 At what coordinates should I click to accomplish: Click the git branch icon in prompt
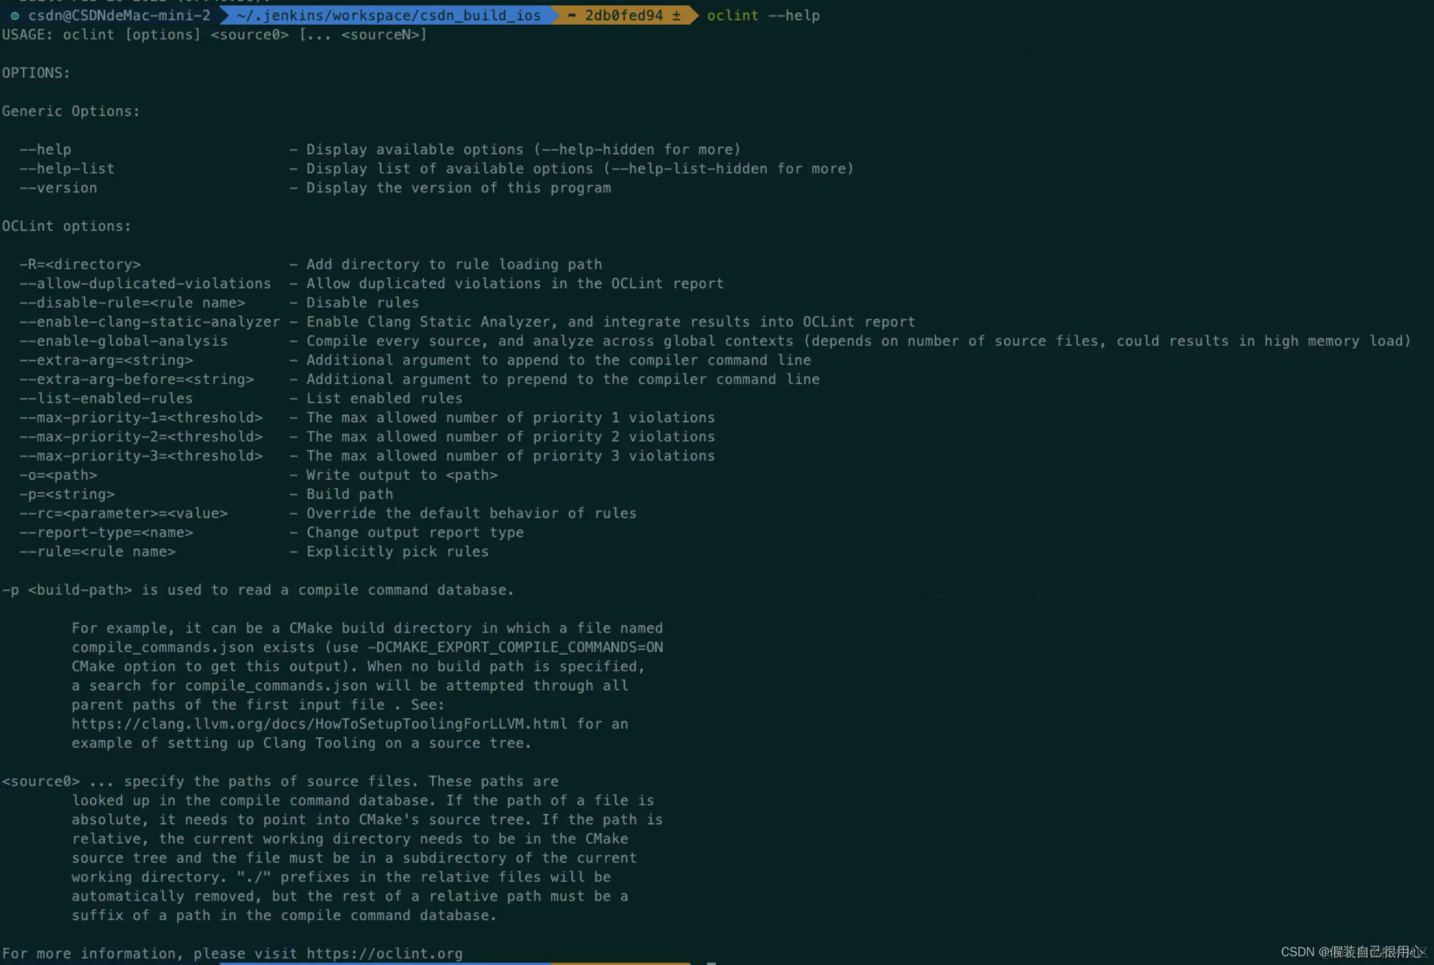coord(572,15)
